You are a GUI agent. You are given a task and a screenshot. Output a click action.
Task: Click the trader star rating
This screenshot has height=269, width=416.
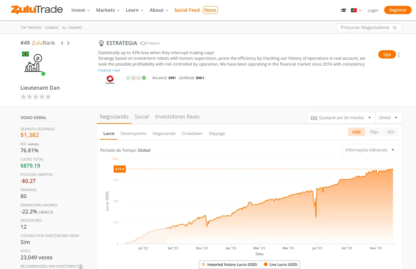tap(36, 97)
